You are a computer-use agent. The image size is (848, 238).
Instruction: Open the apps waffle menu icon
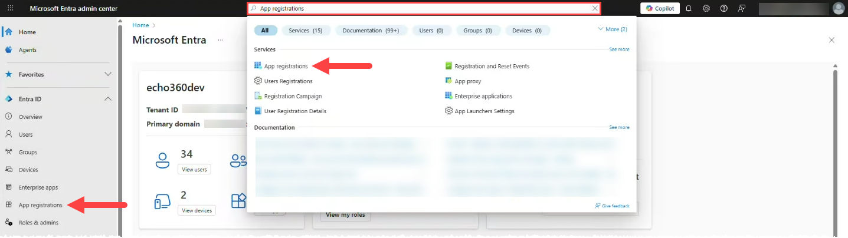click(10, 8)
